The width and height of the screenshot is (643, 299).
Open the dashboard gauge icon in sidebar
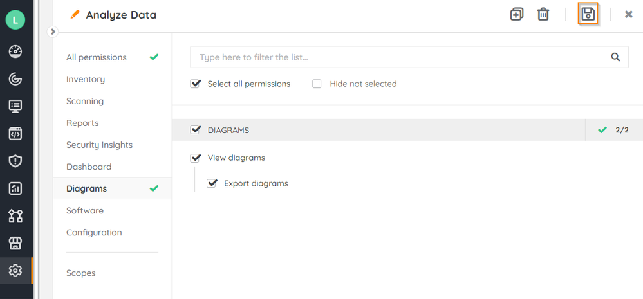coord(15,51)
